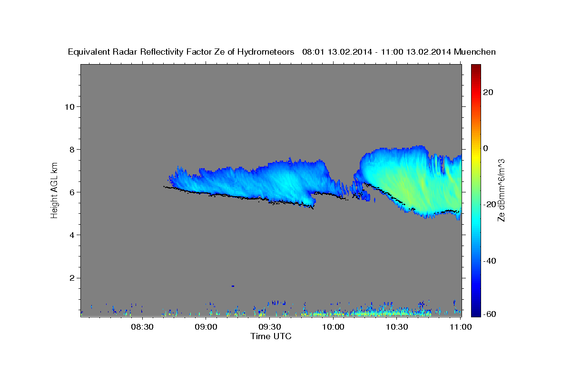
Task: Pick the dark red top of the colorbar
Action: [x=475, y=67]
